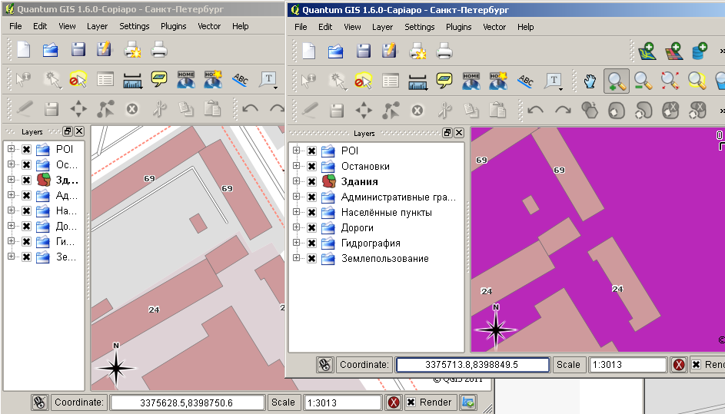Click the Здания layer symbol swatch
Screen dimensions: 725x414
point(329,182)
